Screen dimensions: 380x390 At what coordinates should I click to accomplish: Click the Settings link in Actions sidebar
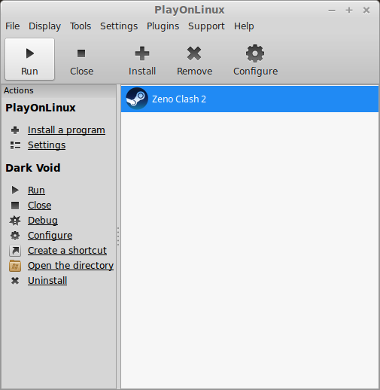(x=47, y=145)
